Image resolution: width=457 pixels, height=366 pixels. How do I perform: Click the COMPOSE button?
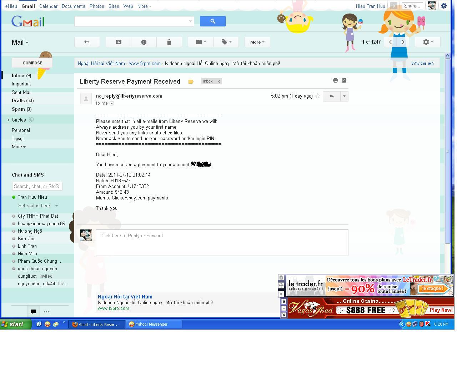click(32, 63)
